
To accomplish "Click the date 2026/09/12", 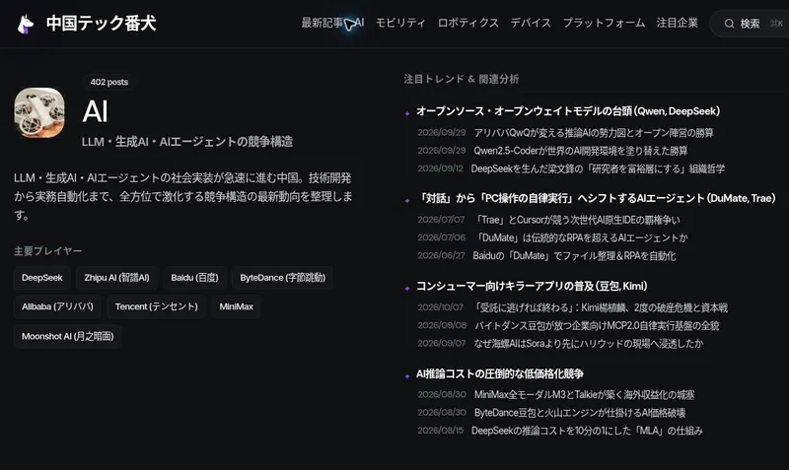I will [440, 168].
